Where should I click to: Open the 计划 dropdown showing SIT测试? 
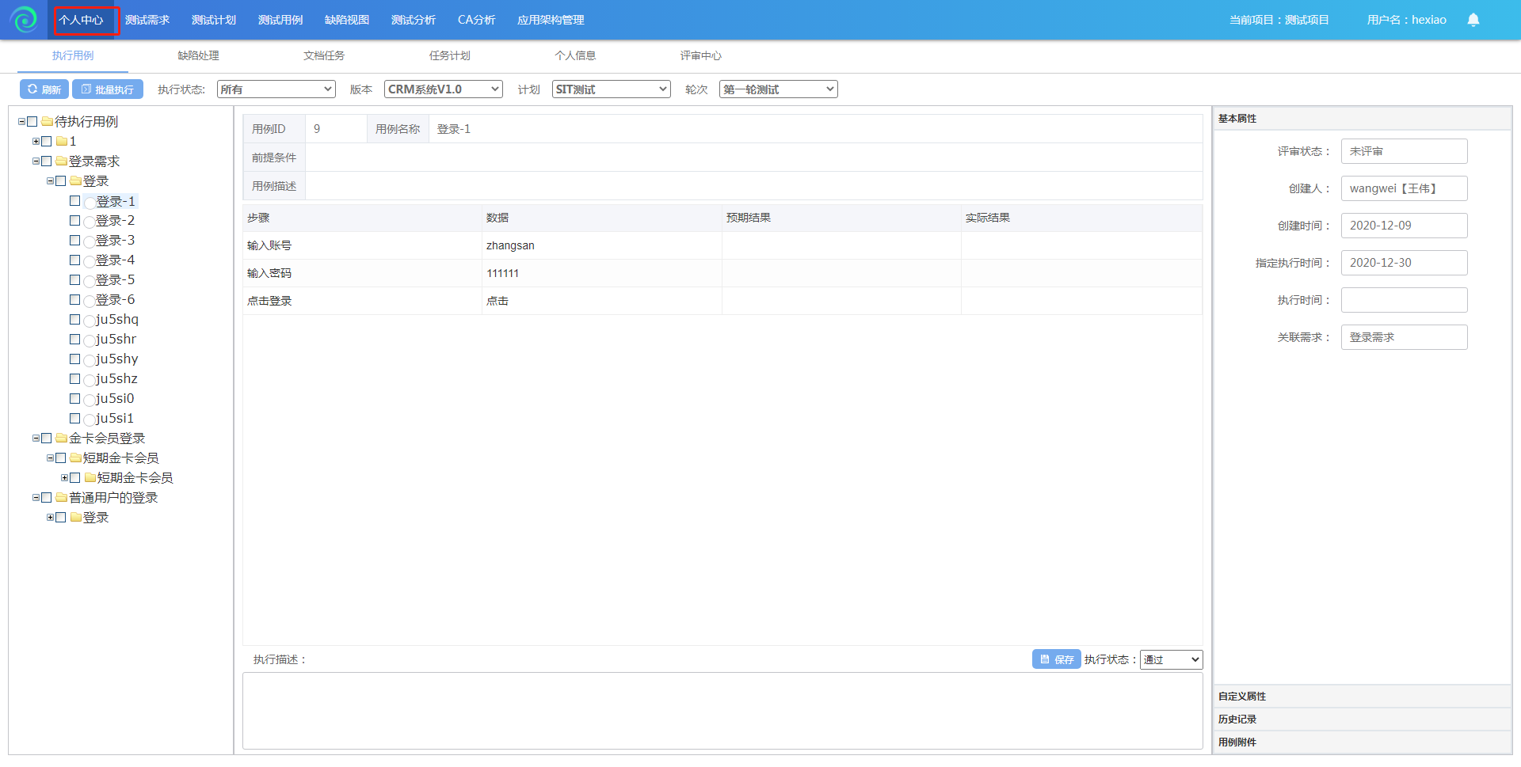611,89
